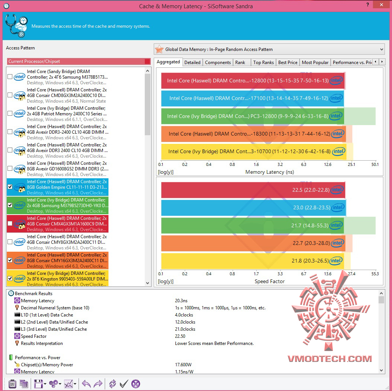Uncheck the Golden Empire CL11-11-11 entry
This screenshot has height=391, width=392.
coord(10,187)
